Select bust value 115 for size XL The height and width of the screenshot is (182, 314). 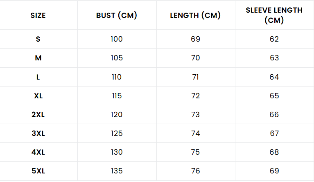(117, 96)
